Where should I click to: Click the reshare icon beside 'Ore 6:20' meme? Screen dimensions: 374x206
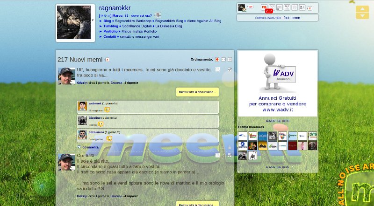(x=217, y=155)
